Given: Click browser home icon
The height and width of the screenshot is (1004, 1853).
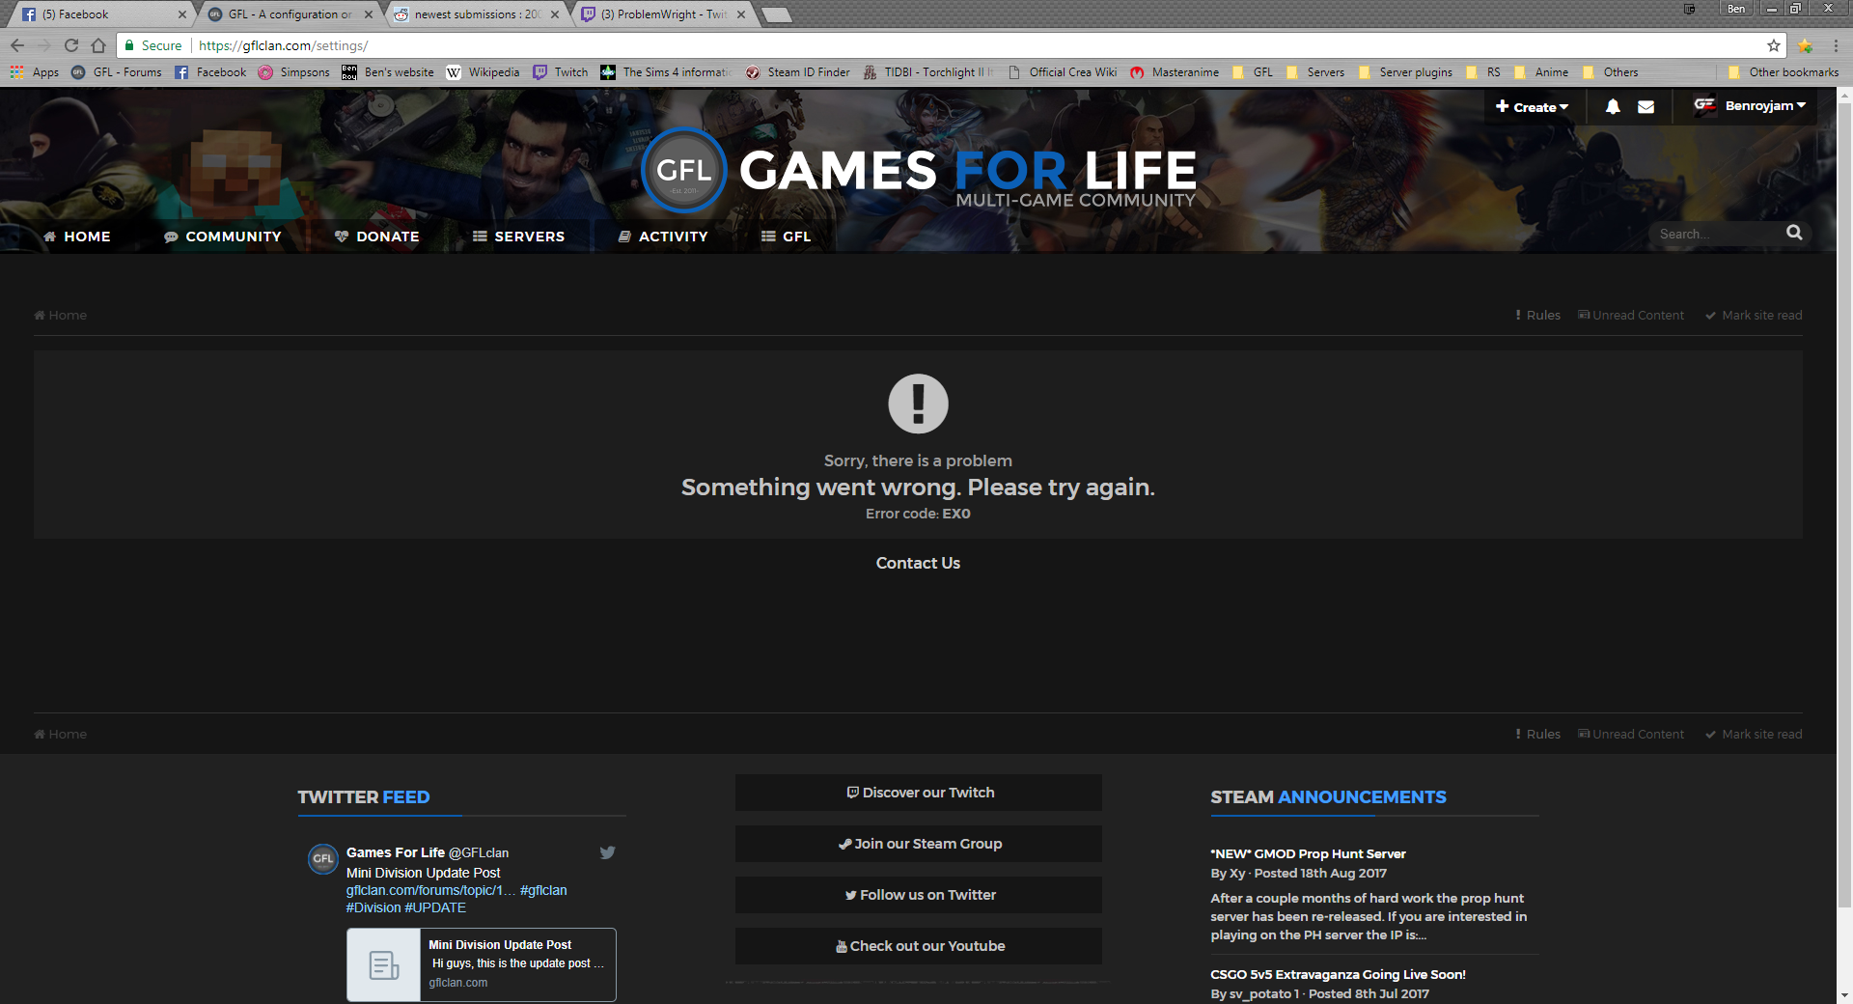Looking at the screenshot, I should pyautogui.click(x=98, y=45).
